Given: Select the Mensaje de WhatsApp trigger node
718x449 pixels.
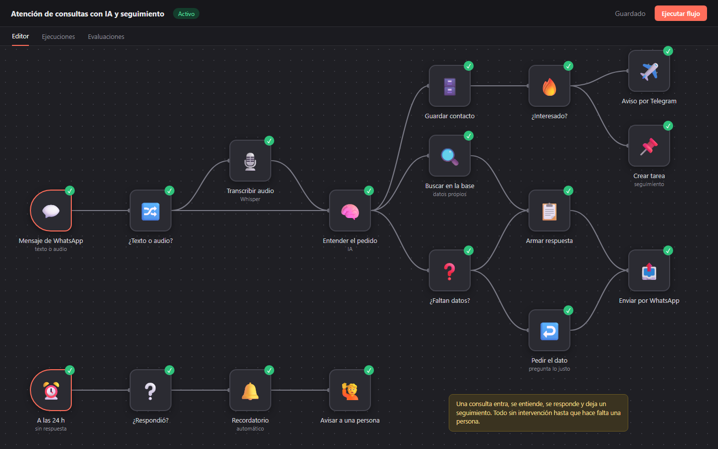Looking at the screenshot, I should (51, 211).
